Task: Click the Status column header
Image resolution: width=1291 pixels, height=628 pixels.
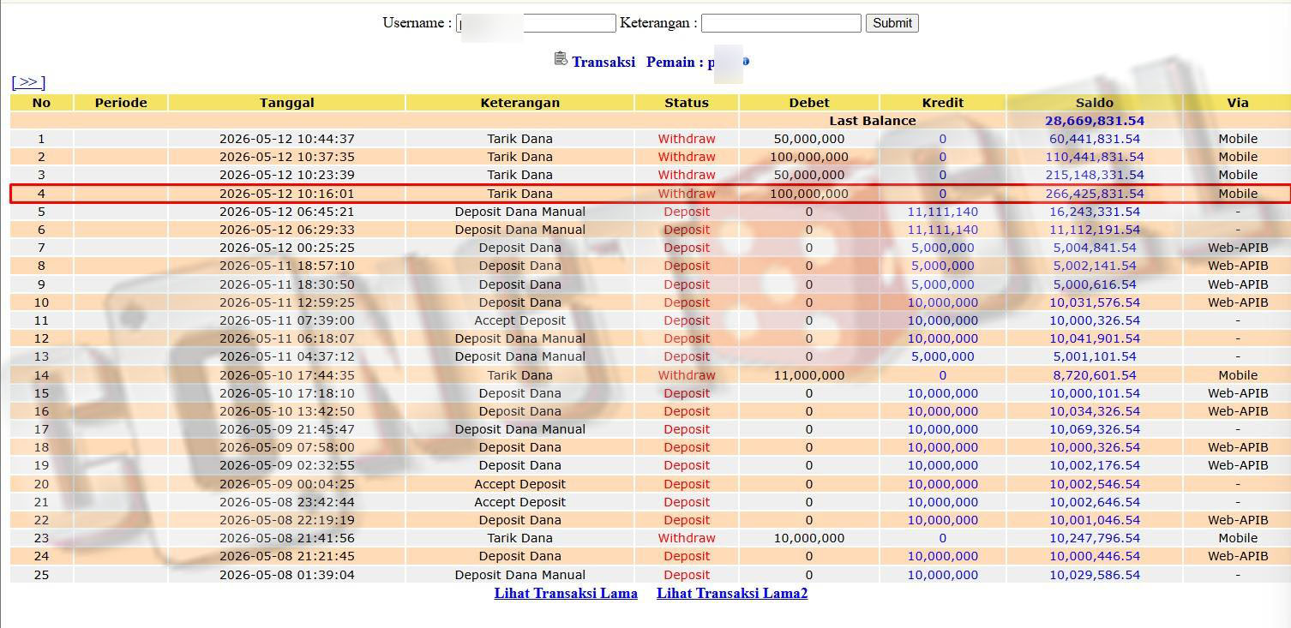Action: point(687,103)
